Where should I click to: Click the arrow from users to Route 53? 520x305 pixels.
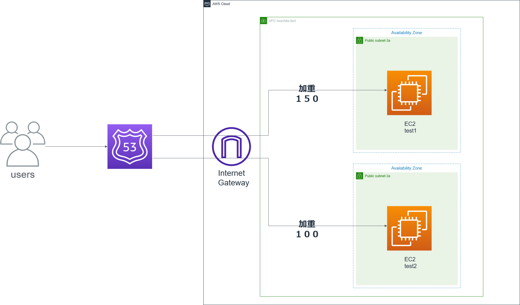tap(76, 146)
